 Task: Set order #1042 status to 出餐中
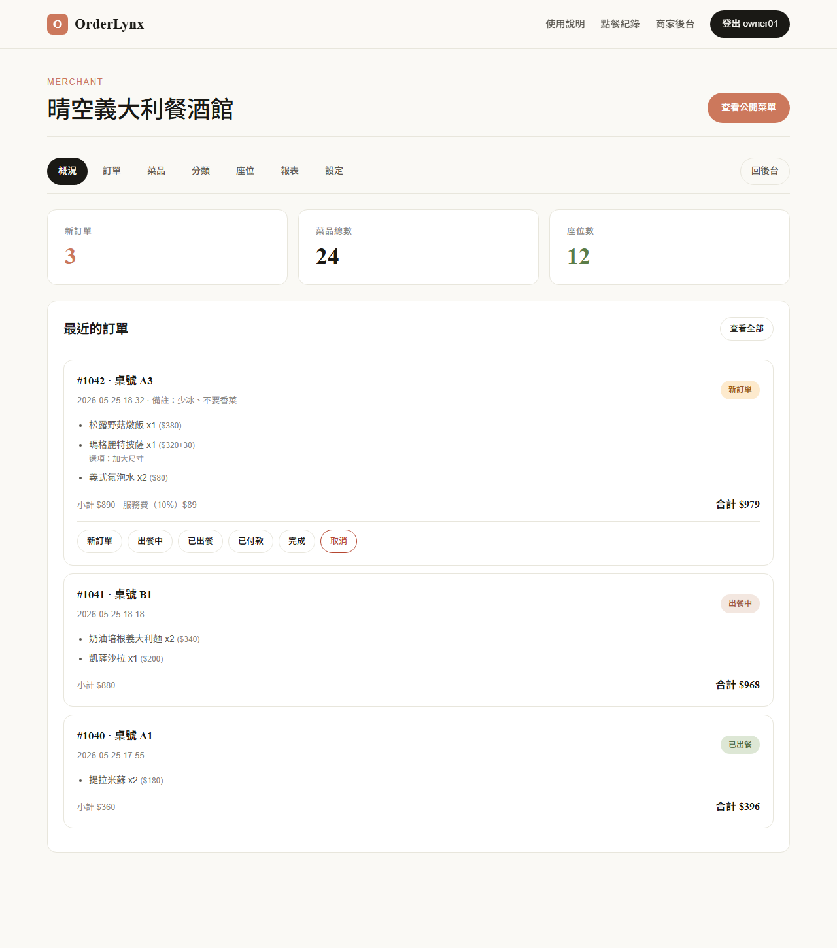click(x=150, y=541)
